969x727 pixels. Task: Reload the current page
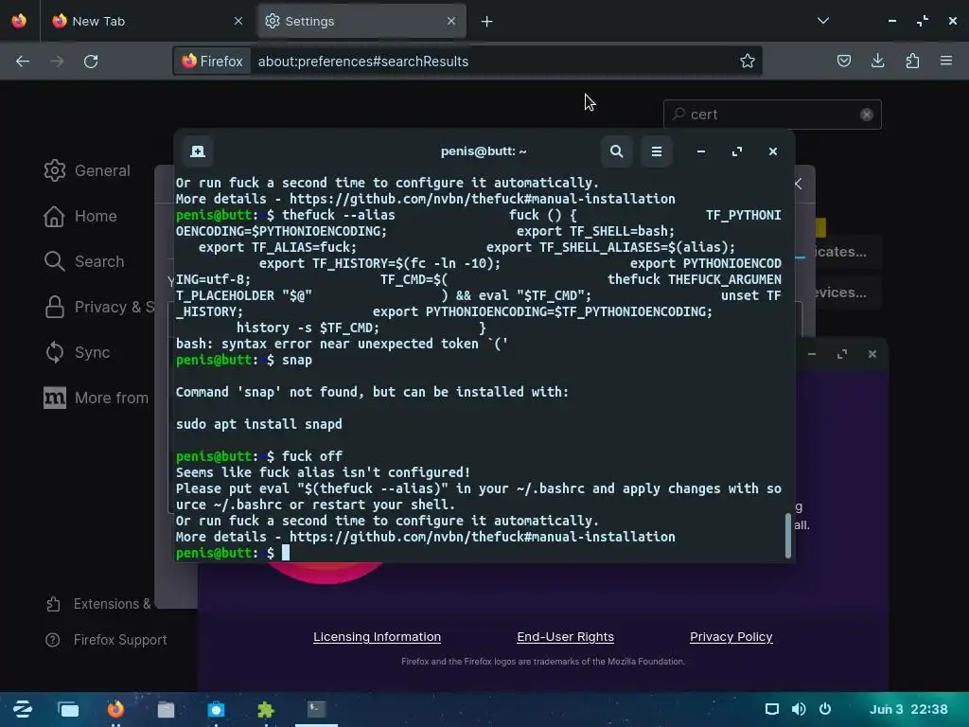[91, 62]
